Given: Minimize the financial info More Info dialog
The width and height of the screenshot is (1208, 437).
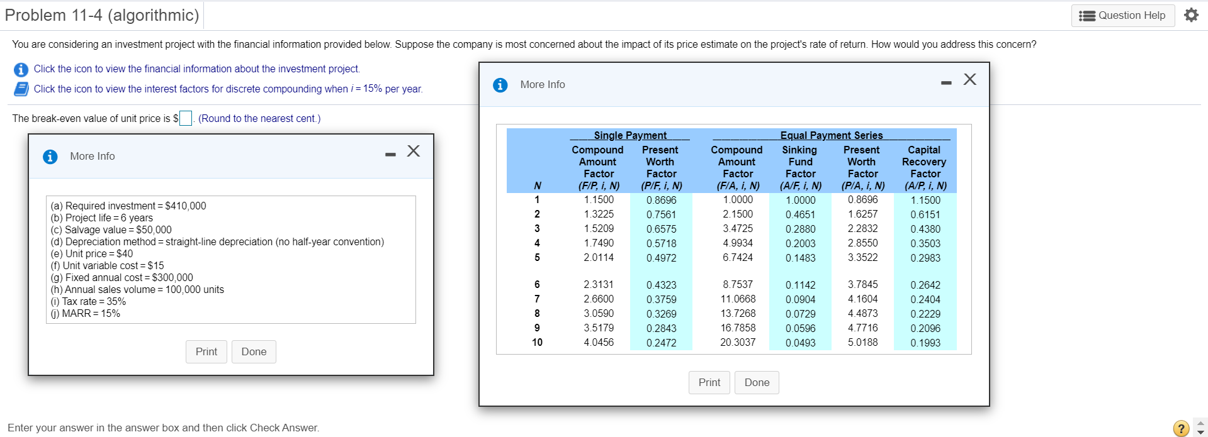Looking at the screenshot, I should pyautogui.click(x=391, y=155).
